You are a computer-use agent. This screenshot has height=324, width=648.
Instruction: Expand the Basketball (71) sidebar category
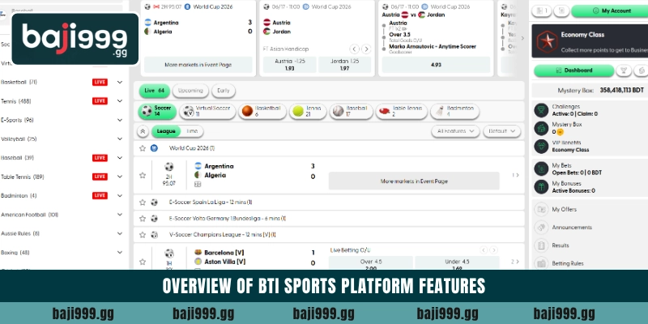(119, 83)
